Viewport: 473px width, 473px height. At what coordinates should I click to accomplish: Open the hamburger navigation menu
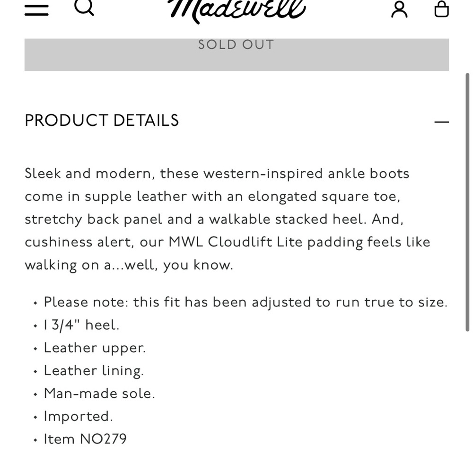36,9
